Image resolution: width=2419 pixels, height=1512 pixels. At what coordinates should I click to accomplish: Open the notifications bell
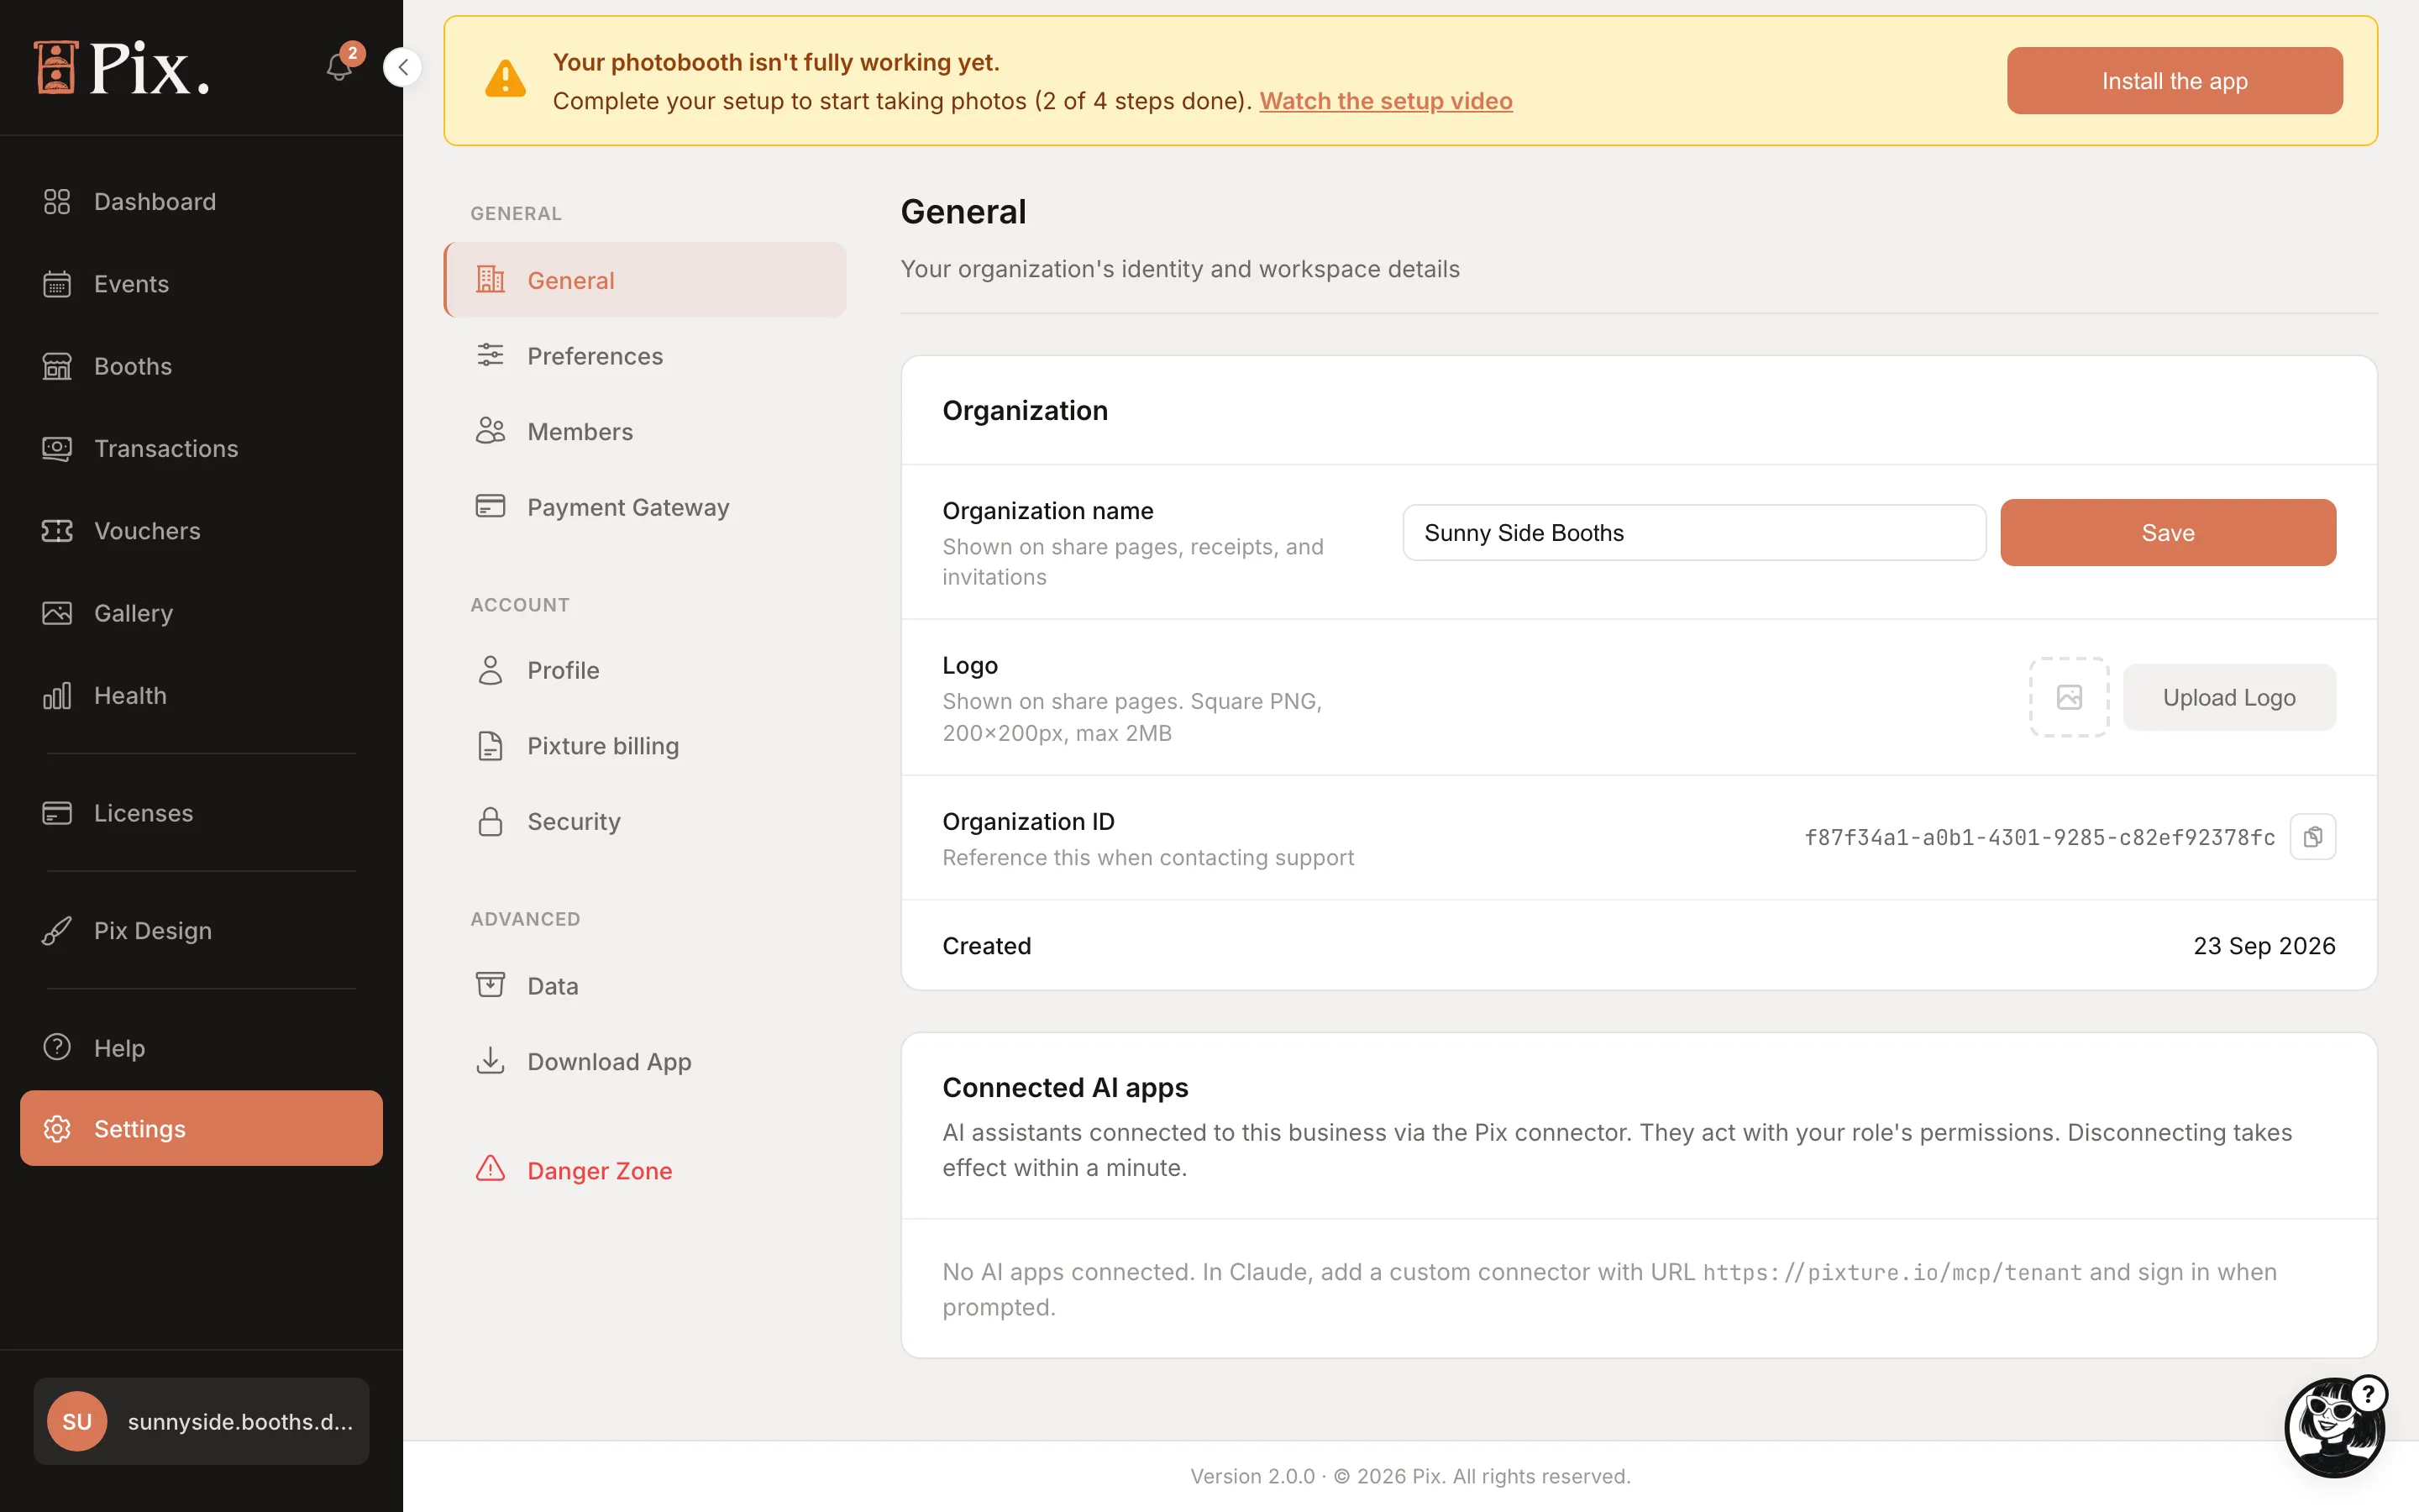338,67
